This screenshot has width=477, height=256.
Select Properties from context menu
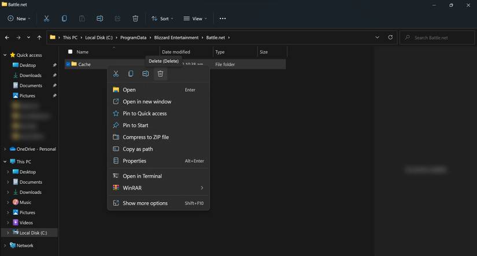click(134, 161)
